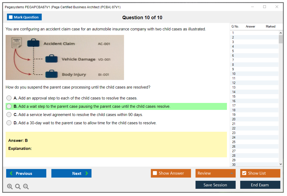Go to the Previous question
Screen dimensions: 287x196
click(26, 173)
